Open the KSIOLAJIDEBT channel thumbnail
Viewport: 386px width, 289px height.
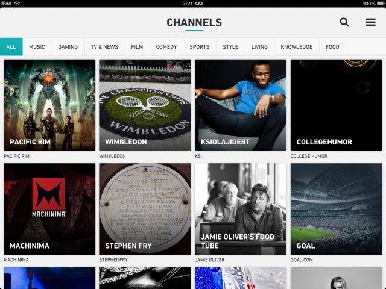pos(241,105)
